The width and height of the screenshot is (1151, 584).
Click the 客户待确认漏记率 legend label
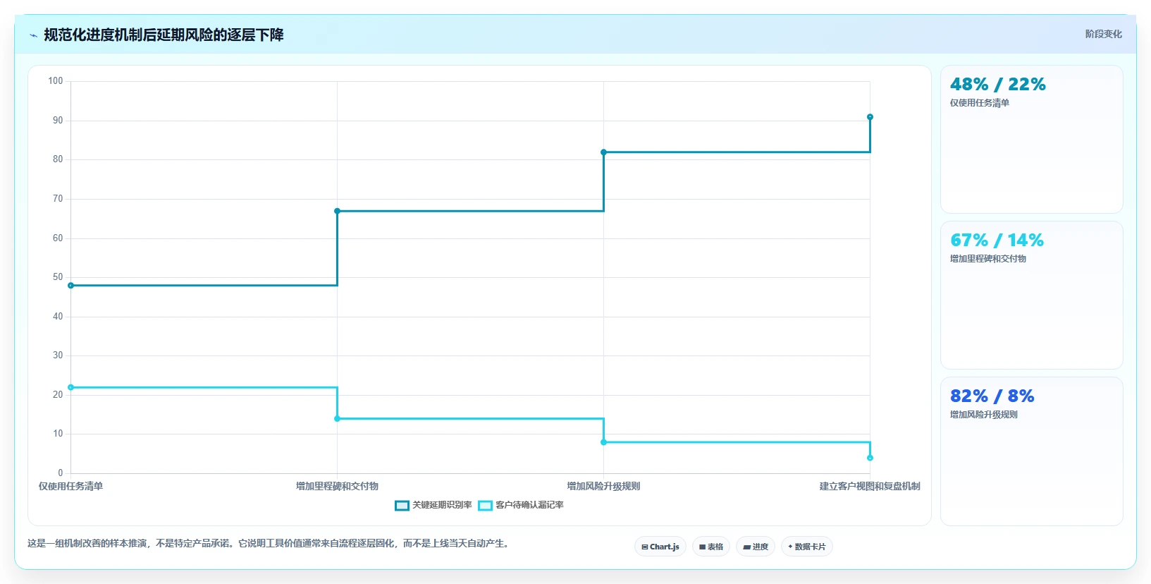pyautogui.click(x=529, y=505)
